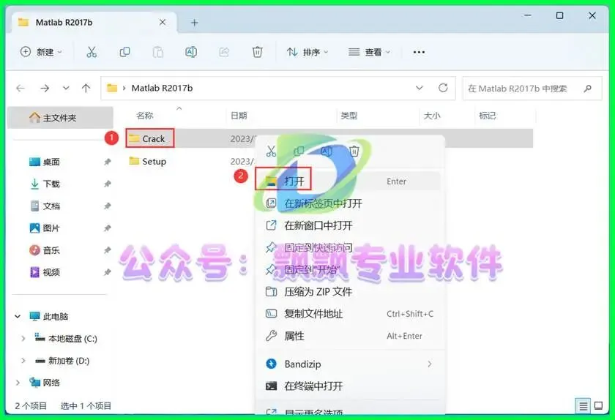Click the Rename icon in the toolbar
The image size is (615, 420).
pos(191,52)
